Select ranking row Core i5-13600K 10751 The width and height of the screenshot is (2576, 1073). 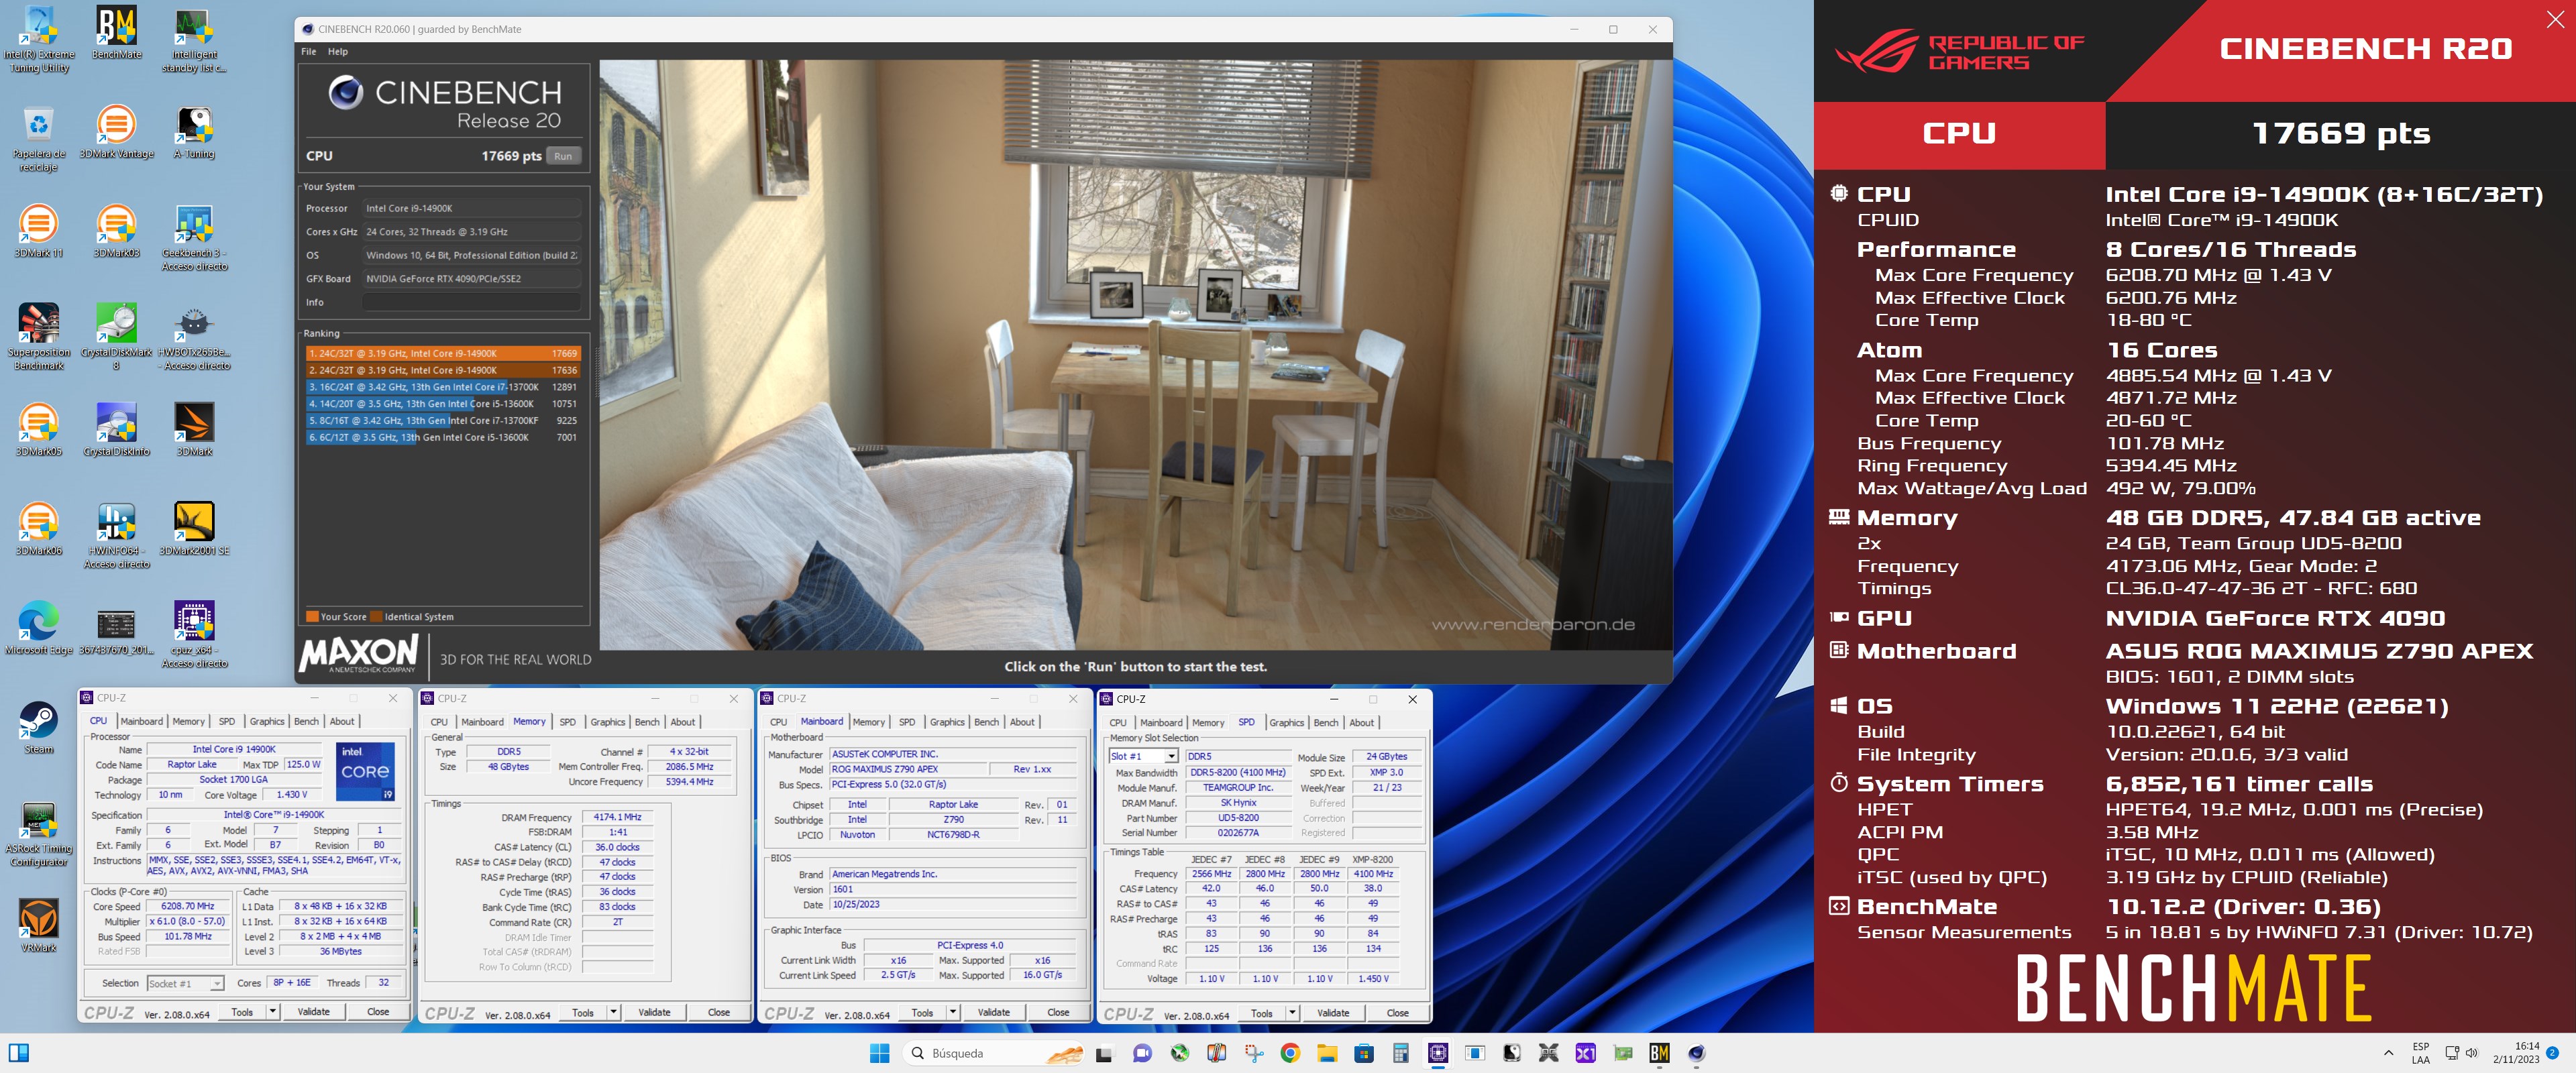442,404
